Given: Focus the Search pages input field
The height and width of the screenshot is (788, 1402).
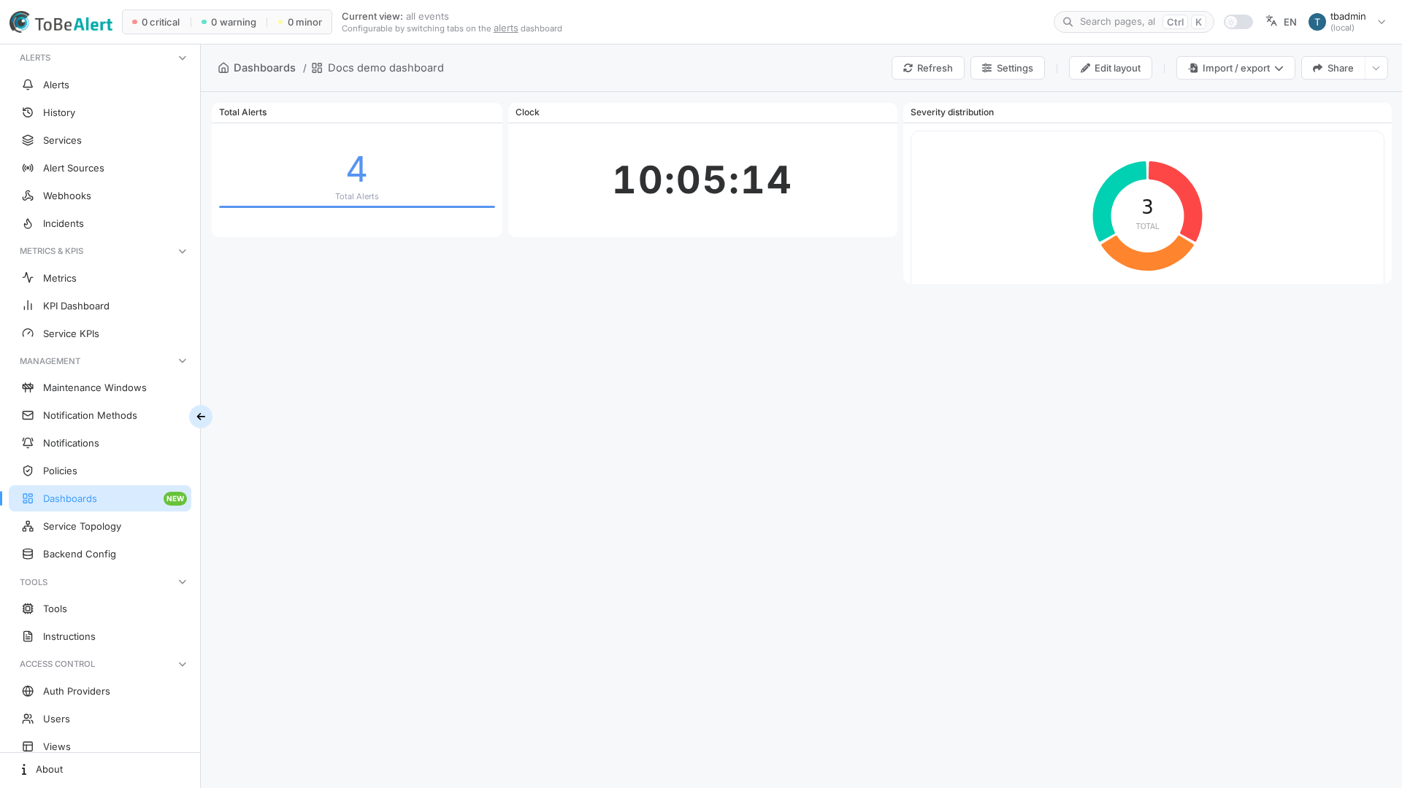Looking at the screenshot, I should (1133, 22).
